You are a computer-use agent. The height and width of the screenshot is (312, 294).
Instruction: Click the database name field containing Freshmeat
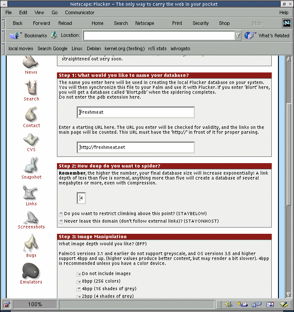[x=136, y=112]
